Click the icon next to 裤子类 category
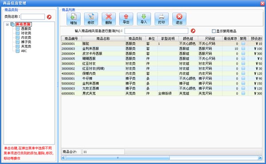Viewport: 266px width, 164px height. pyautogui.click(x=18, y=42)
